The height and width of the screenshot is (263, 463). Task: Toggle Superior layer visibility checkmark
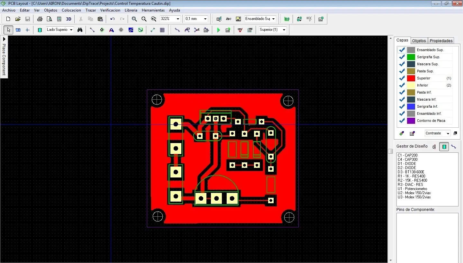(x=402, y=78)
